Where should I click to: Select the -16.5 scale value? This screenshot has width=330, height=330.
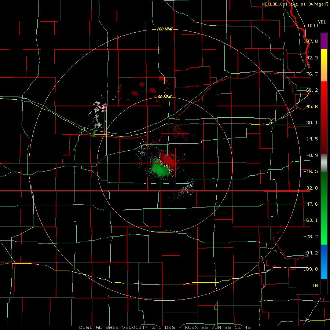(x=311, y=172)
